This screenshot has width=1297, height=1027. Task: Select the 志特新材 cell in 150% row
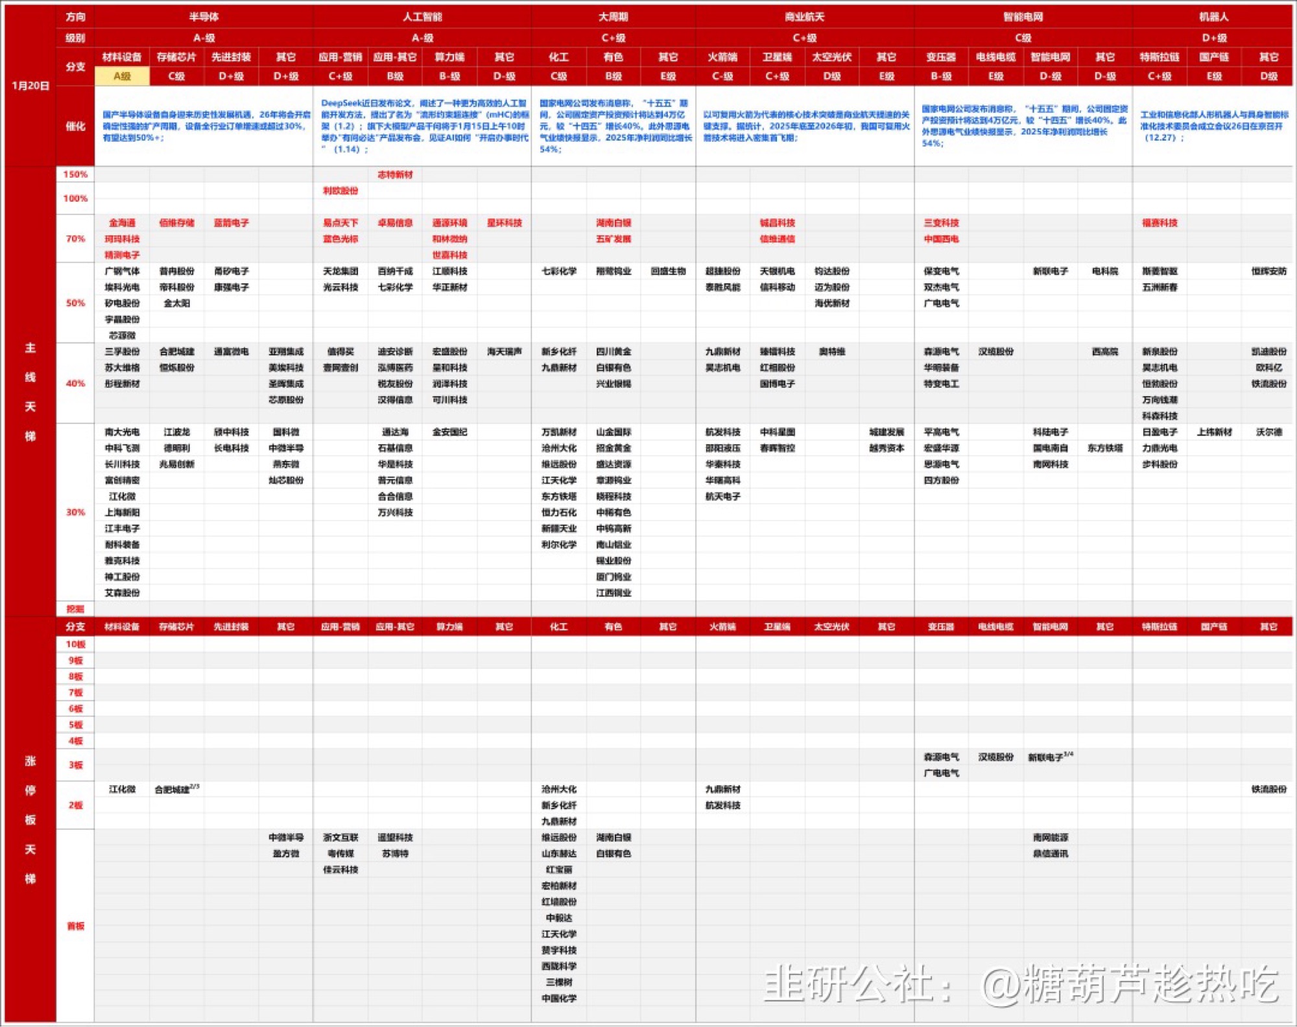tap(395, 174)
